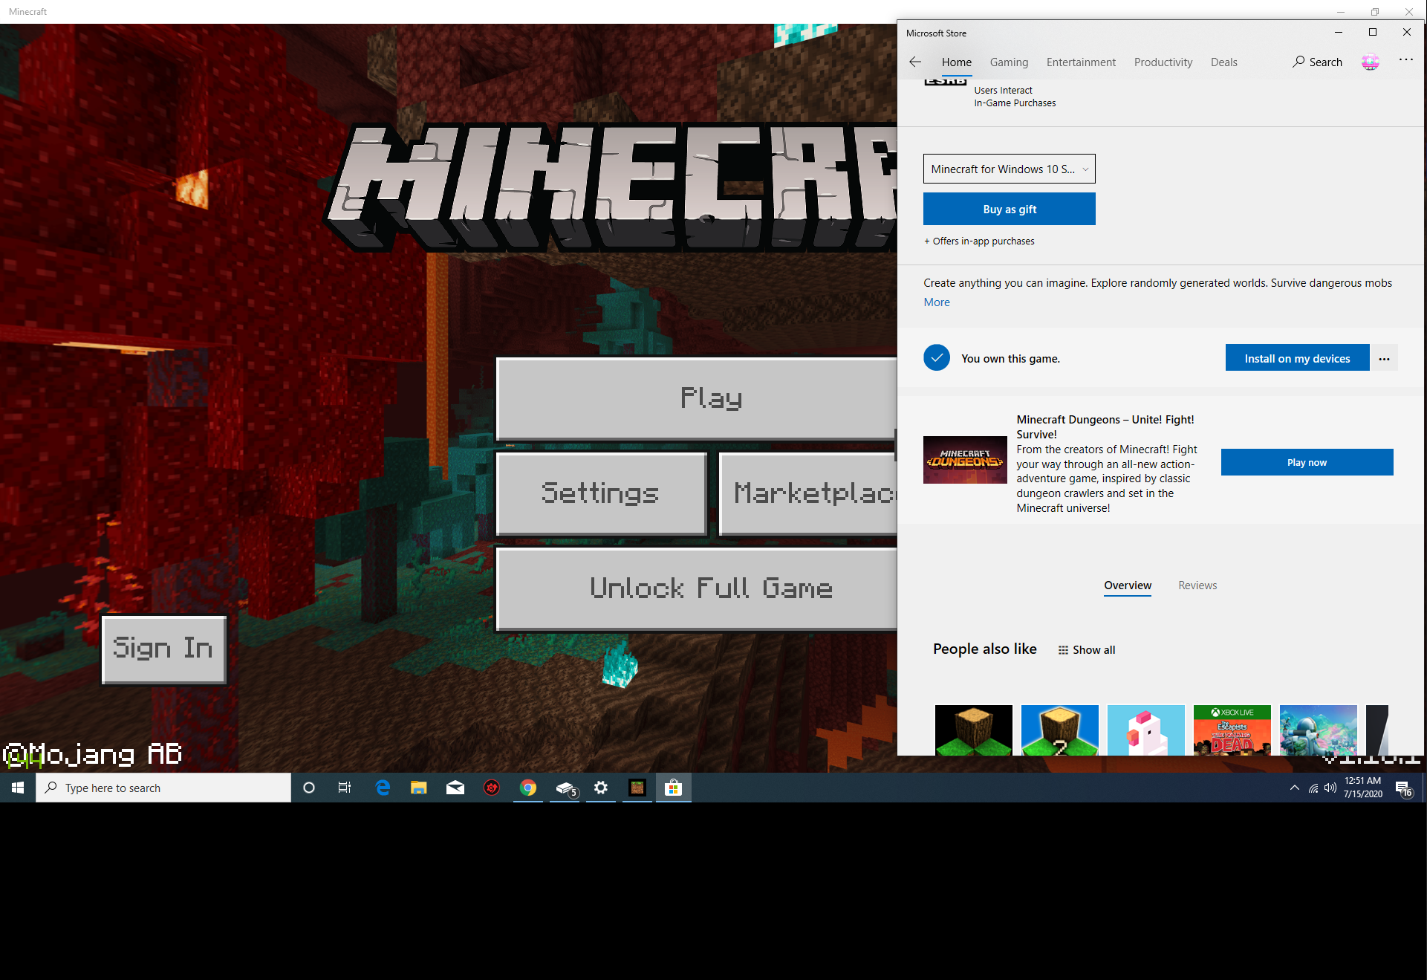Screen dimensions: 1427x980
Task: Open Entertainment tab in Store
Action: coord(1081,62)
